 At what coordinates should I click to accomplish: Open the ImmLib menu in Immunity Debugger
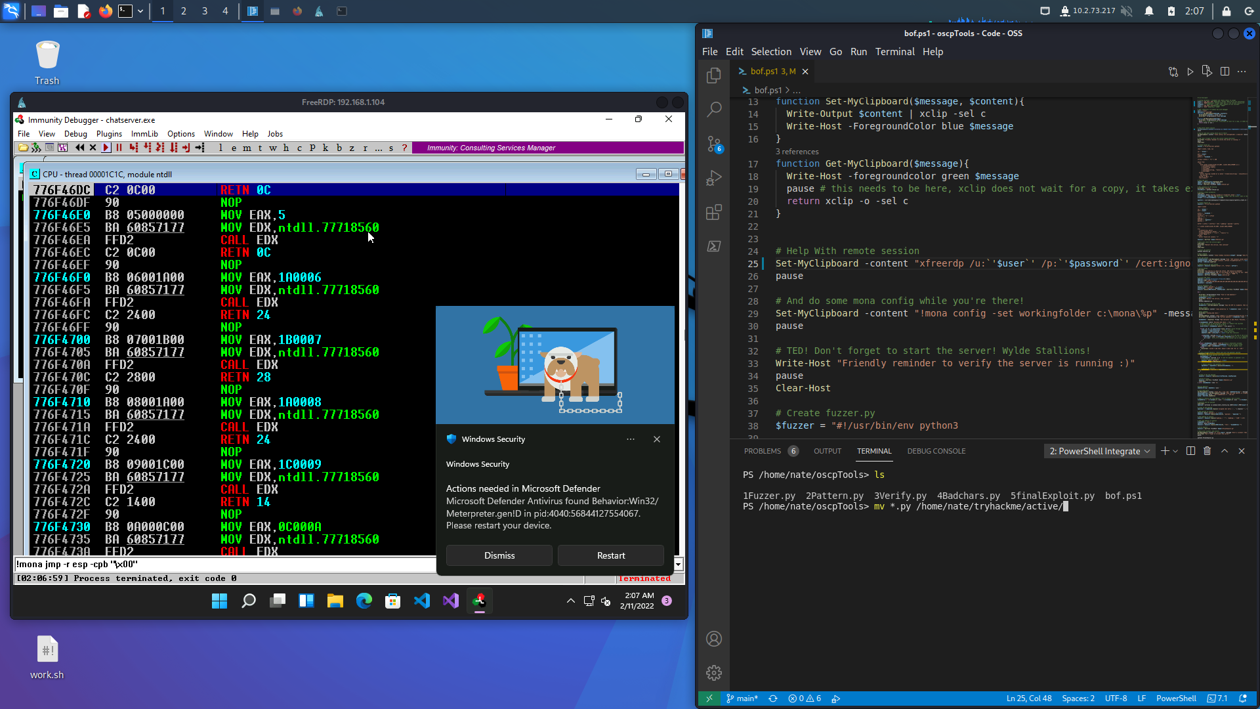144,134
